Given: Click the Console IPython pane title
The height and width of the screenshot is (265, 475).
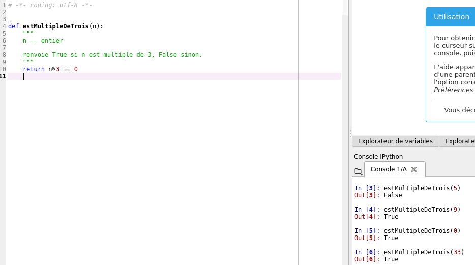Looking at the screenshot, I should tap(378, 157).
